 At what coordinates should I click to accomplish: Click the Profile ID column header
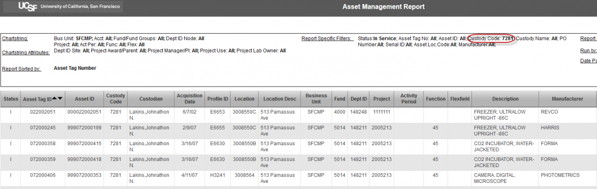coord(217,99)
